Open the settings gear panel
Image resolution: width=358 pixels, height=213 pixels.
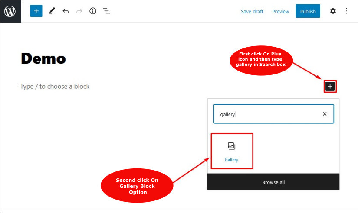click(x=333, y=11)
